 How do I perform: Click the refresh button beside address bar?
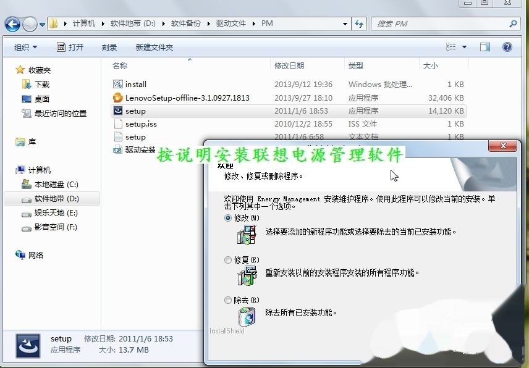point(359,24)
